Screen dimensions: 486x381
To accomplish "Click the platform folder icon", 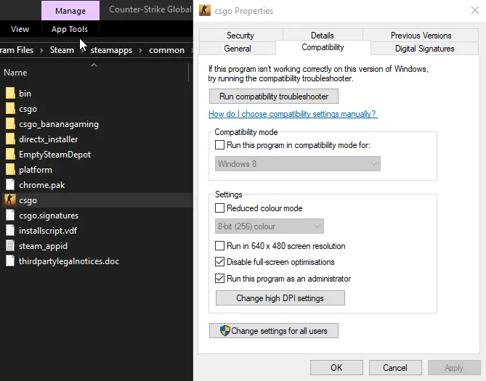I will coord(10,169).
